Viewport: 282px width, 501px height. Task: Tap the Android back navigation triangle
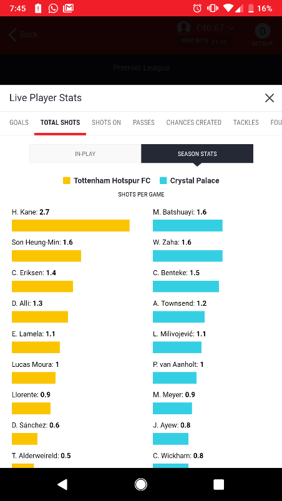(62, 484)
